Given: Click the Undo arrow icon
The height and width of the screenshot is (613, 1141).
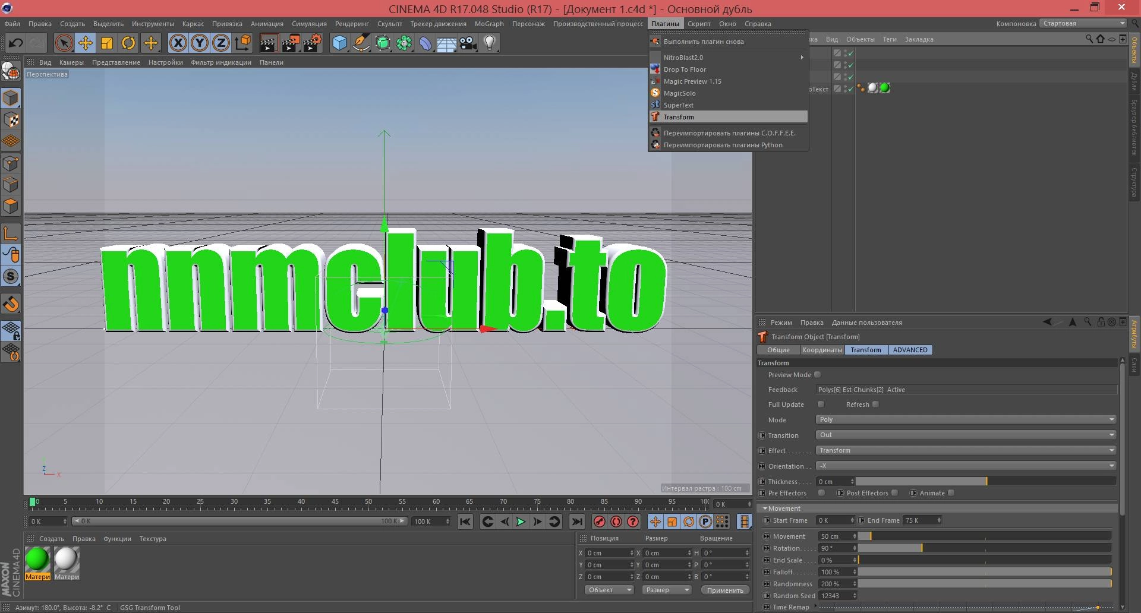Looking at the screenshot, I should pyautogui.click(x=16, y=43).
